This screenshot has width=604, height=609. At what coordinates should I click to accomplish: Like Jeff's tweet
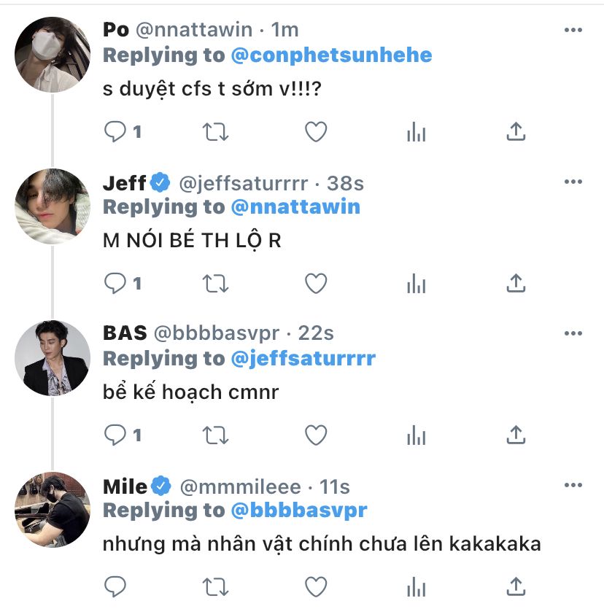(x=315, y=283)
